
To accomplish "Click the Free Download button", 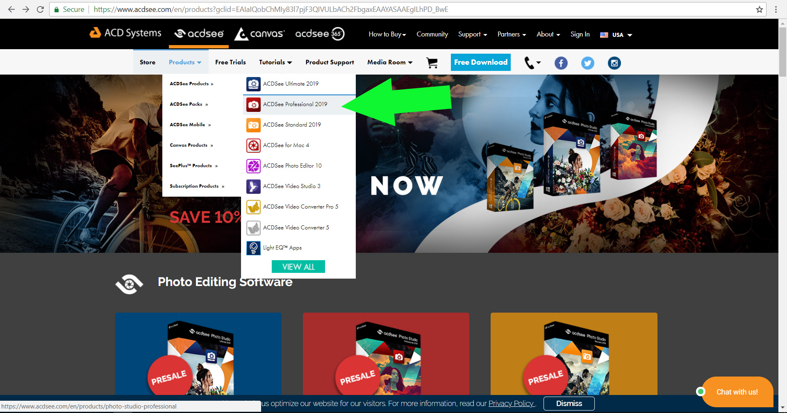I will click(x=481, y=62).
